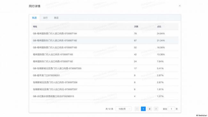Click the percentage 21.34%
This screenshot has width=208, height=117.
[x=161, y=41]
